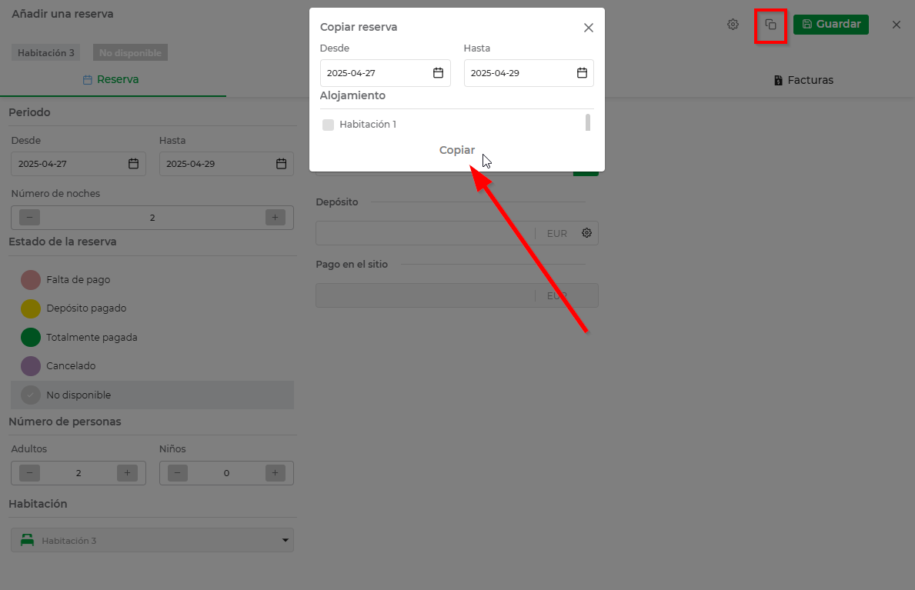
Task: Open calendar for dialog Desde date
Action: 438,73
